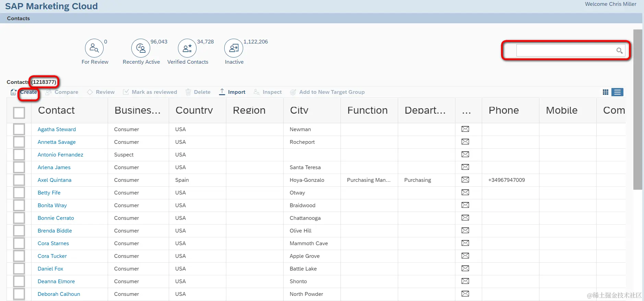Open Bonnie Cerrato contact link

(x=56, y=218)
